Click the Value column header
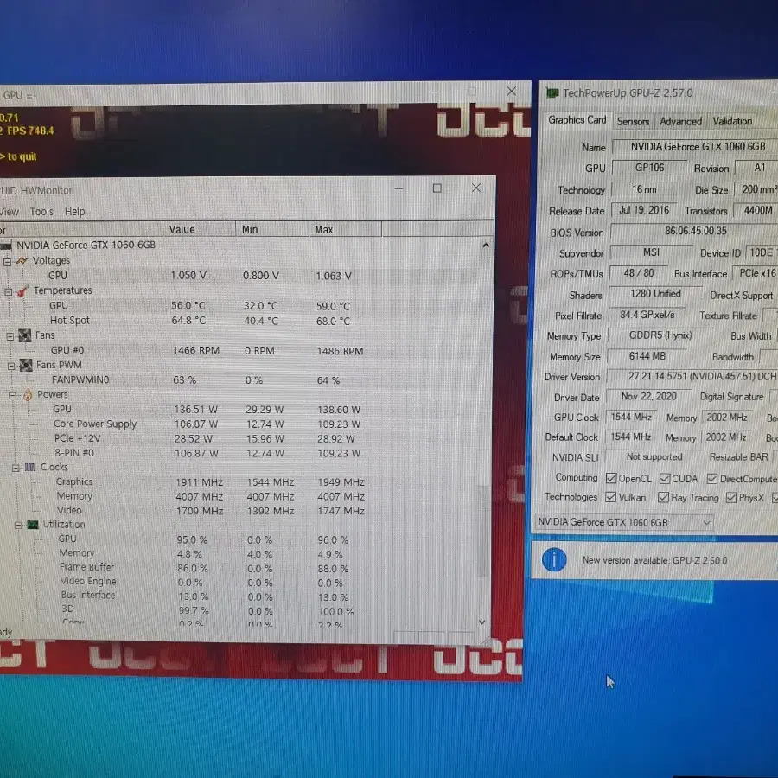 pyautogui.click(x=199, y=229)
